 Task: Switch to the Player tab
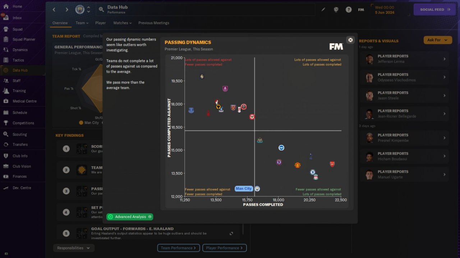click(x=101, y=23)
